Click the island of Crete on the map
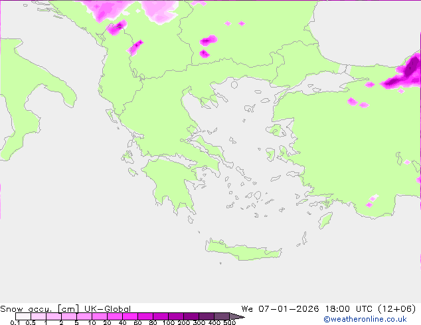 tap(243, 250)
